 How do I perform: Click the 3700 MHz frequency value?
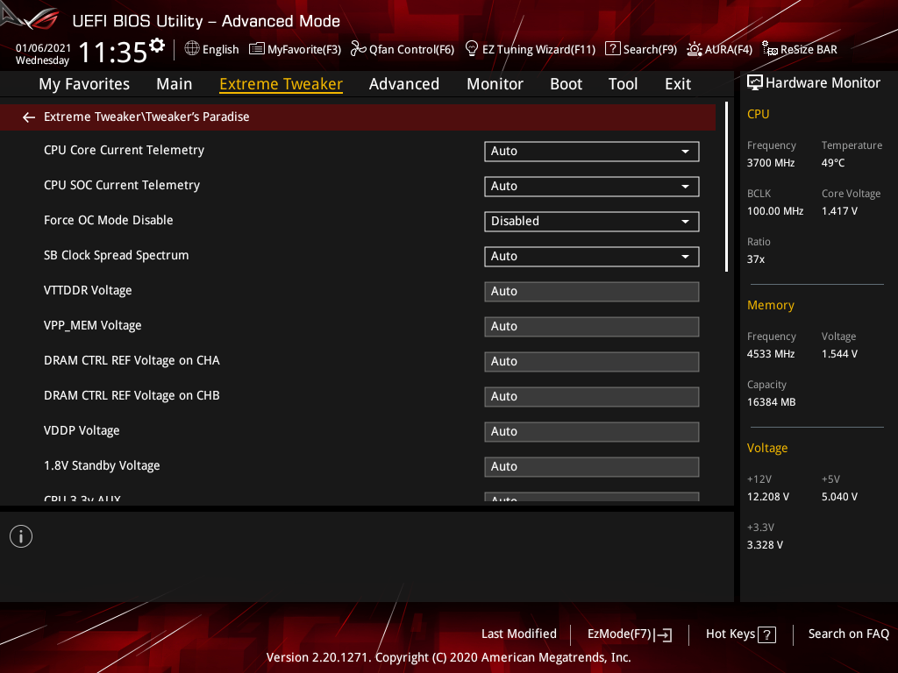point(770,163)
